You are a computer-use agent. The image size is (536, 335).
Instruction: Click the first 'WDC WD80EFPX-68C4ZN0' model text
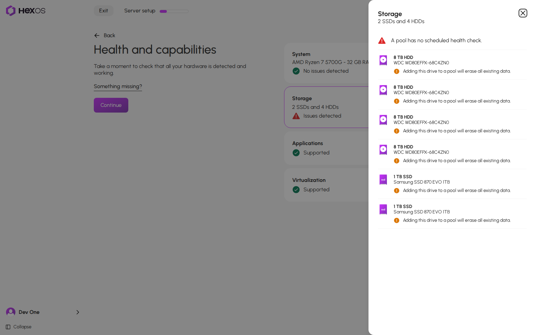pos(421,63)
